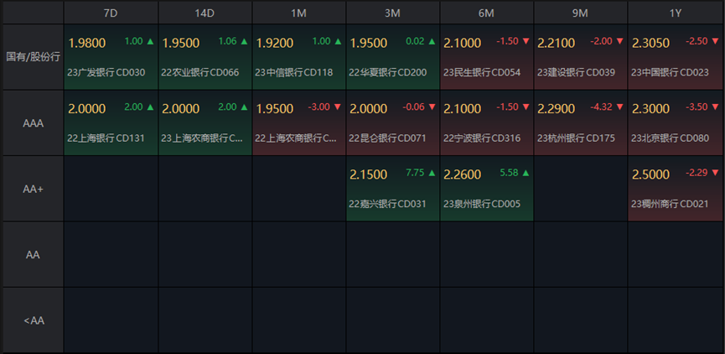725x354 pixels.
Task: Select the 7D tenor column header
Action: tap(111, 13)
